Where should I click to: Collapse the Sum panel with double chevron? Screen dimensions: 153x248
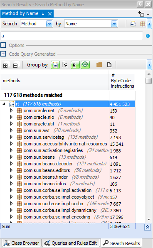(x=148, y=227)
